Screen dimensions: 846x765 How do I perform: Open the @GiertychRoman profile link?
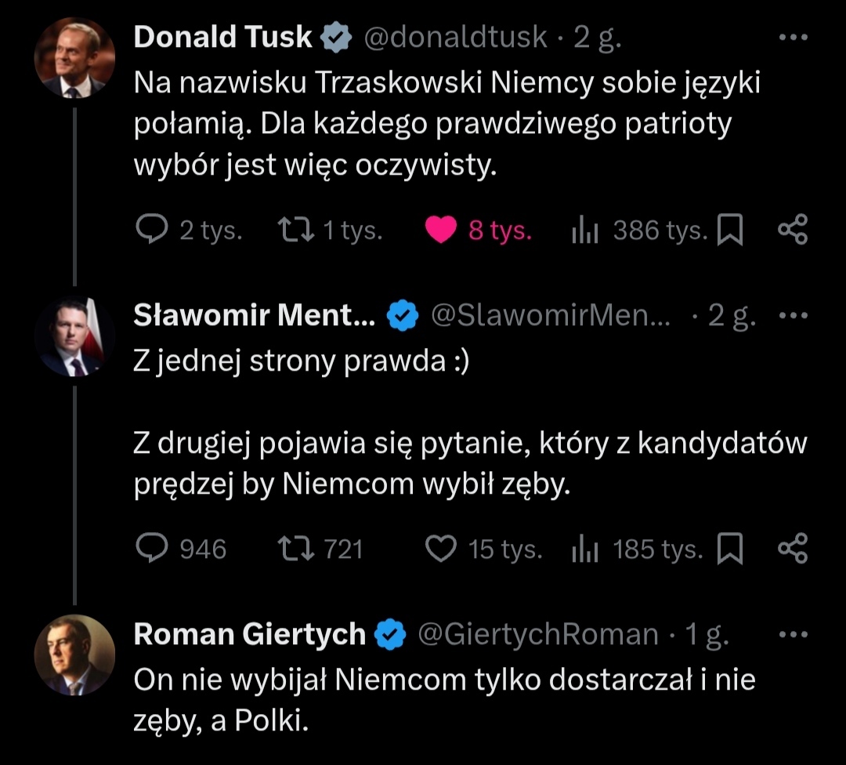click(x=538, y=634)
